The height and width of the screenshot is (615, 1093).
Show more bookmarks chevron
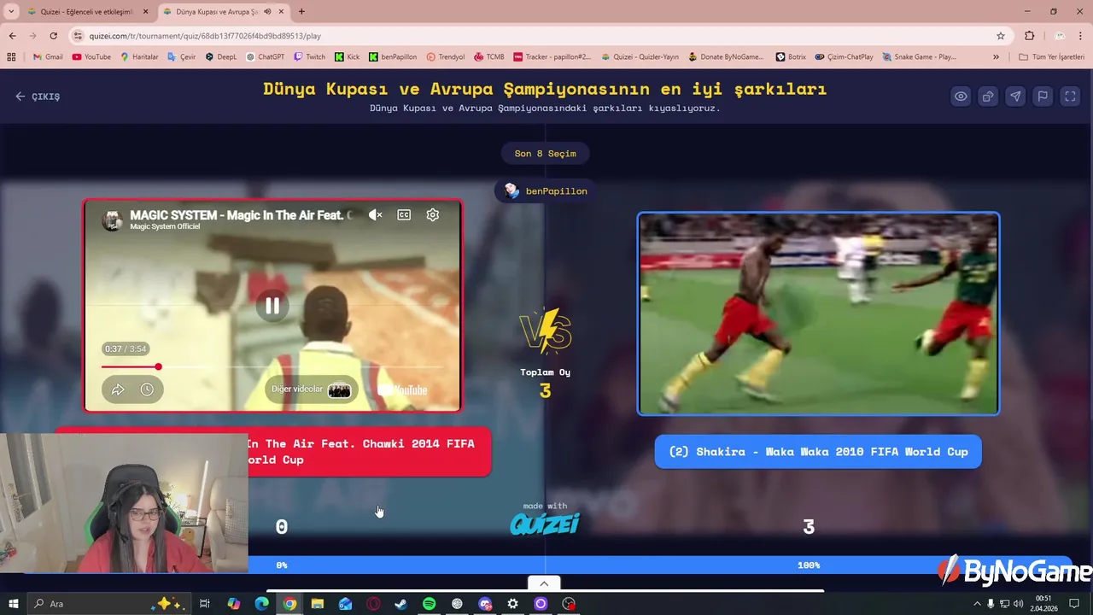(x=996, y=57)
